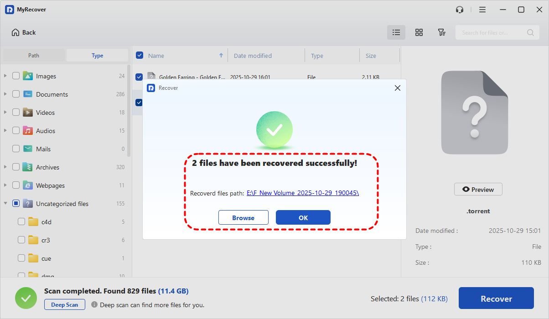Click the category list vertical scrollbar
Screen dimensions: 549x319
click(x=129, y=109)
